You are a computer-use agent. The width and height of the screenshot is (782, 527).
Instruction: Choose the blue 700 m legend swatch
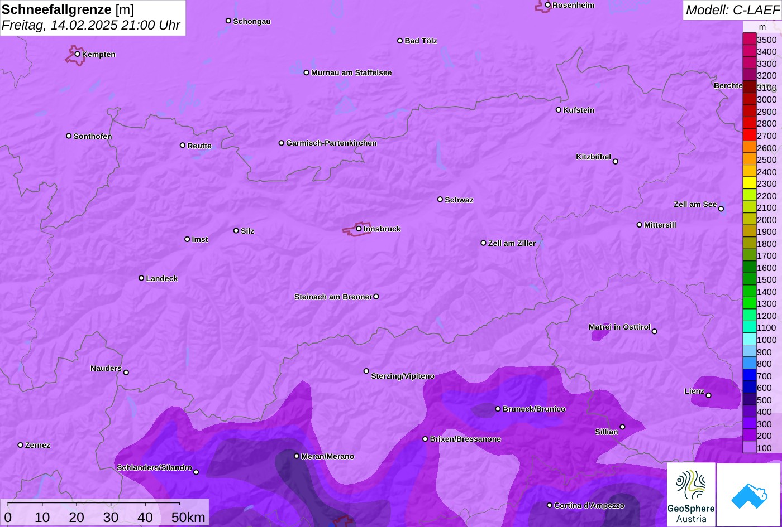tap(749, 375)
